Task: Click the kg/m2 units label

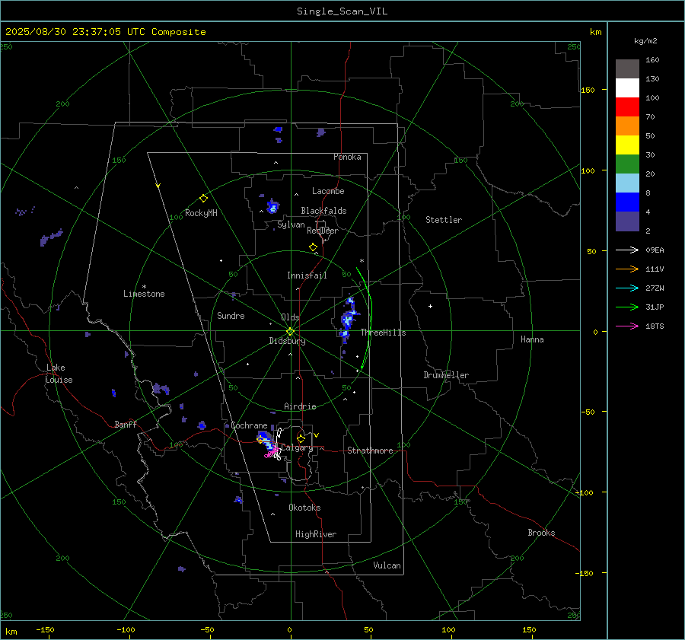Action: coord(645,41)
